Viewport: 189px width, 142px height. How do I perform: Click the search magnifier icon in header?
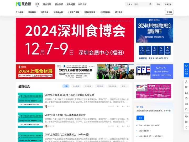pos(150,4)
